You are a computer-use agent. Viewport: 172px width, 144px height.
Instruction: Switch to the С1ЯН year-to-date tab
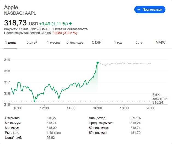(97, 42)
